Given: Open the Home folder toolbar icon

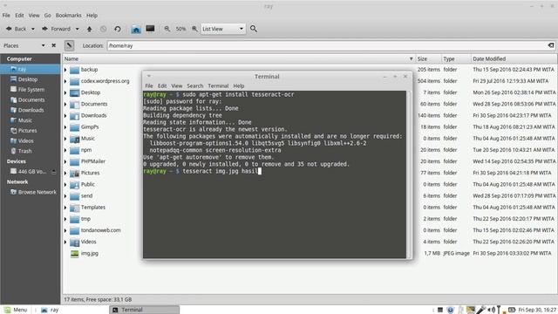Looking at the screenshot, I should pos(136,29).
